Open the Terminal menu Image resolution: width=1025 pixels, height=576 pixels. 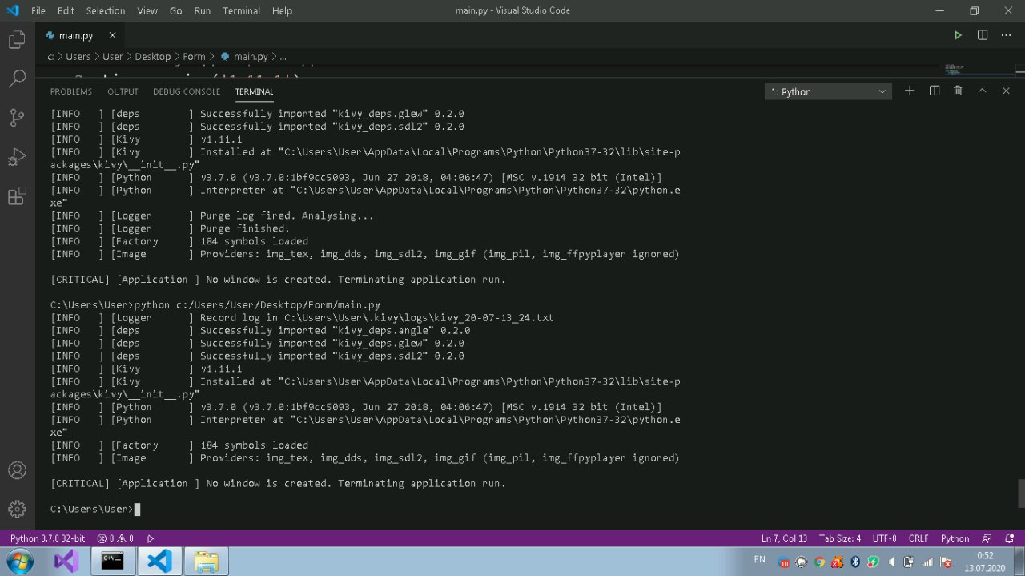click(241, 10)
